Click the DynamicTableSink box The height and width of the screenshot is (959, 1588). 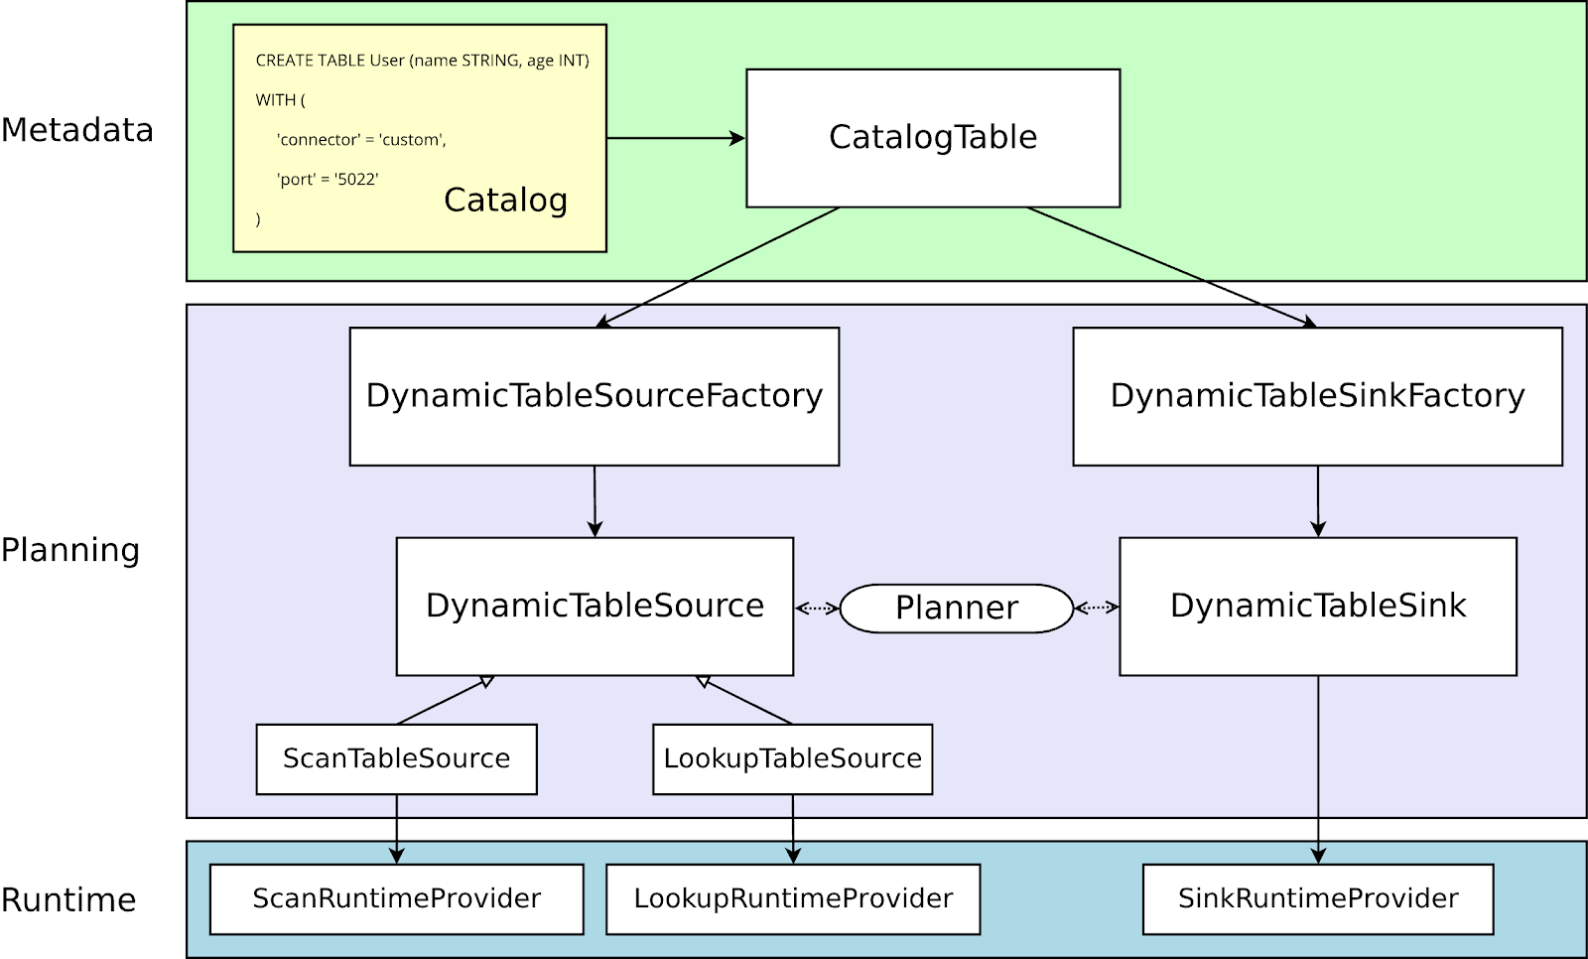(x=1318, y=606)
